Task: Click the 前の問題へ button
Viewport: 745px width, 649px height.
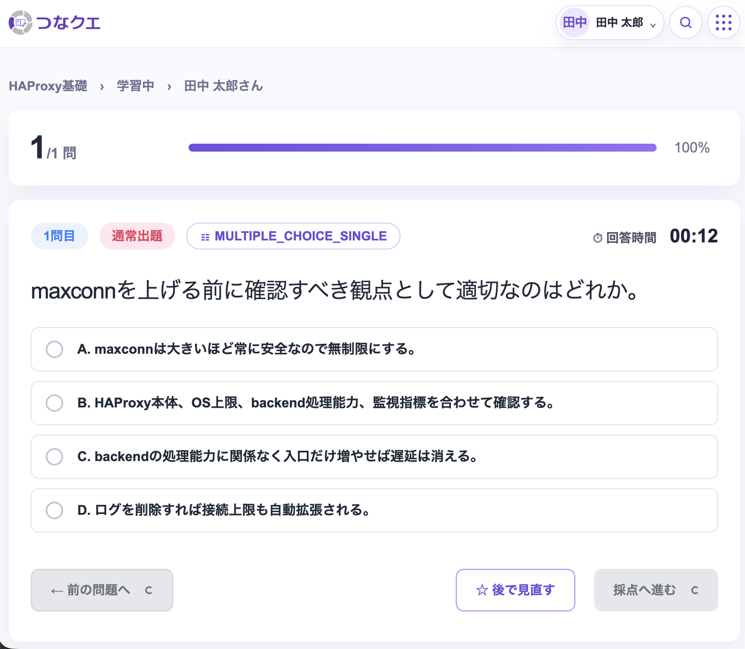Action: 102,590
